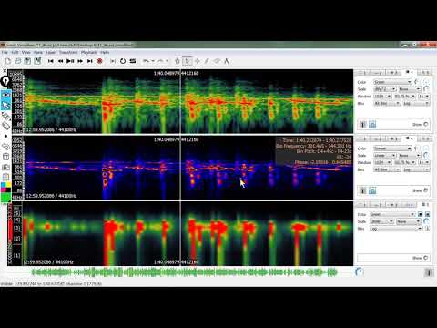Toggle the Show checkbox in the bottom layer panel
437x328 pixels.
425,258
